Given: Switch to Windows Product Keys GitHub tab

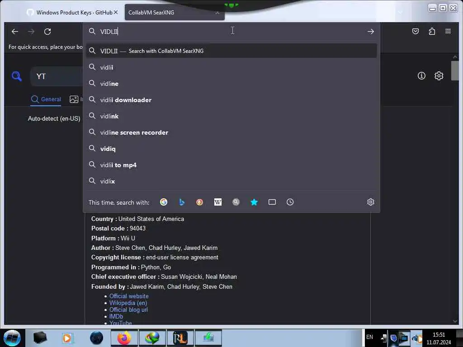Looking at the screenshot, I should [x=72, y=12].
